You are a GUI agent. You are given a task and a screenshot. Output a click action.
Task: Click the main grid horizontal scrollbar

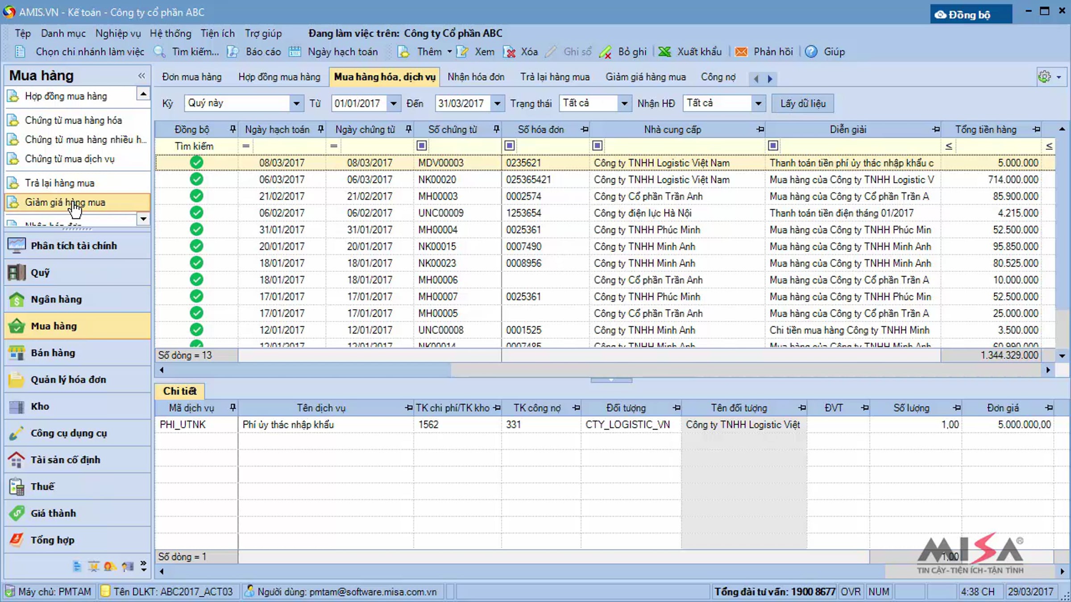[x=605, y=370]
